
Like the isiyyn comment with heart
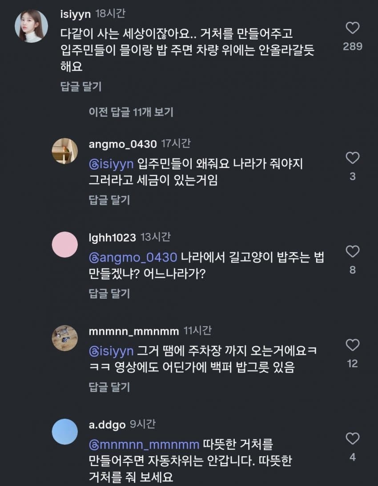pyautogui.click(x=353, y=29)
